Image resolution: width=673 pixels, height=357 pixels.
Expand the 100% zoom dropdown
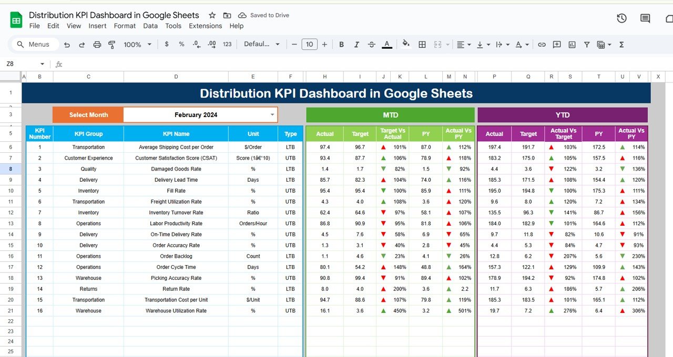pyautogui.click(x=138, y=45)
